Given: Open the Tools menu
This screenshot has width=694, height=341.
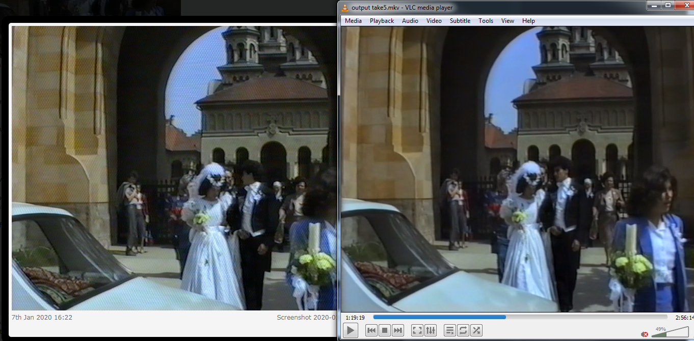Looking at the screenshot, I should tap(486, 21).
